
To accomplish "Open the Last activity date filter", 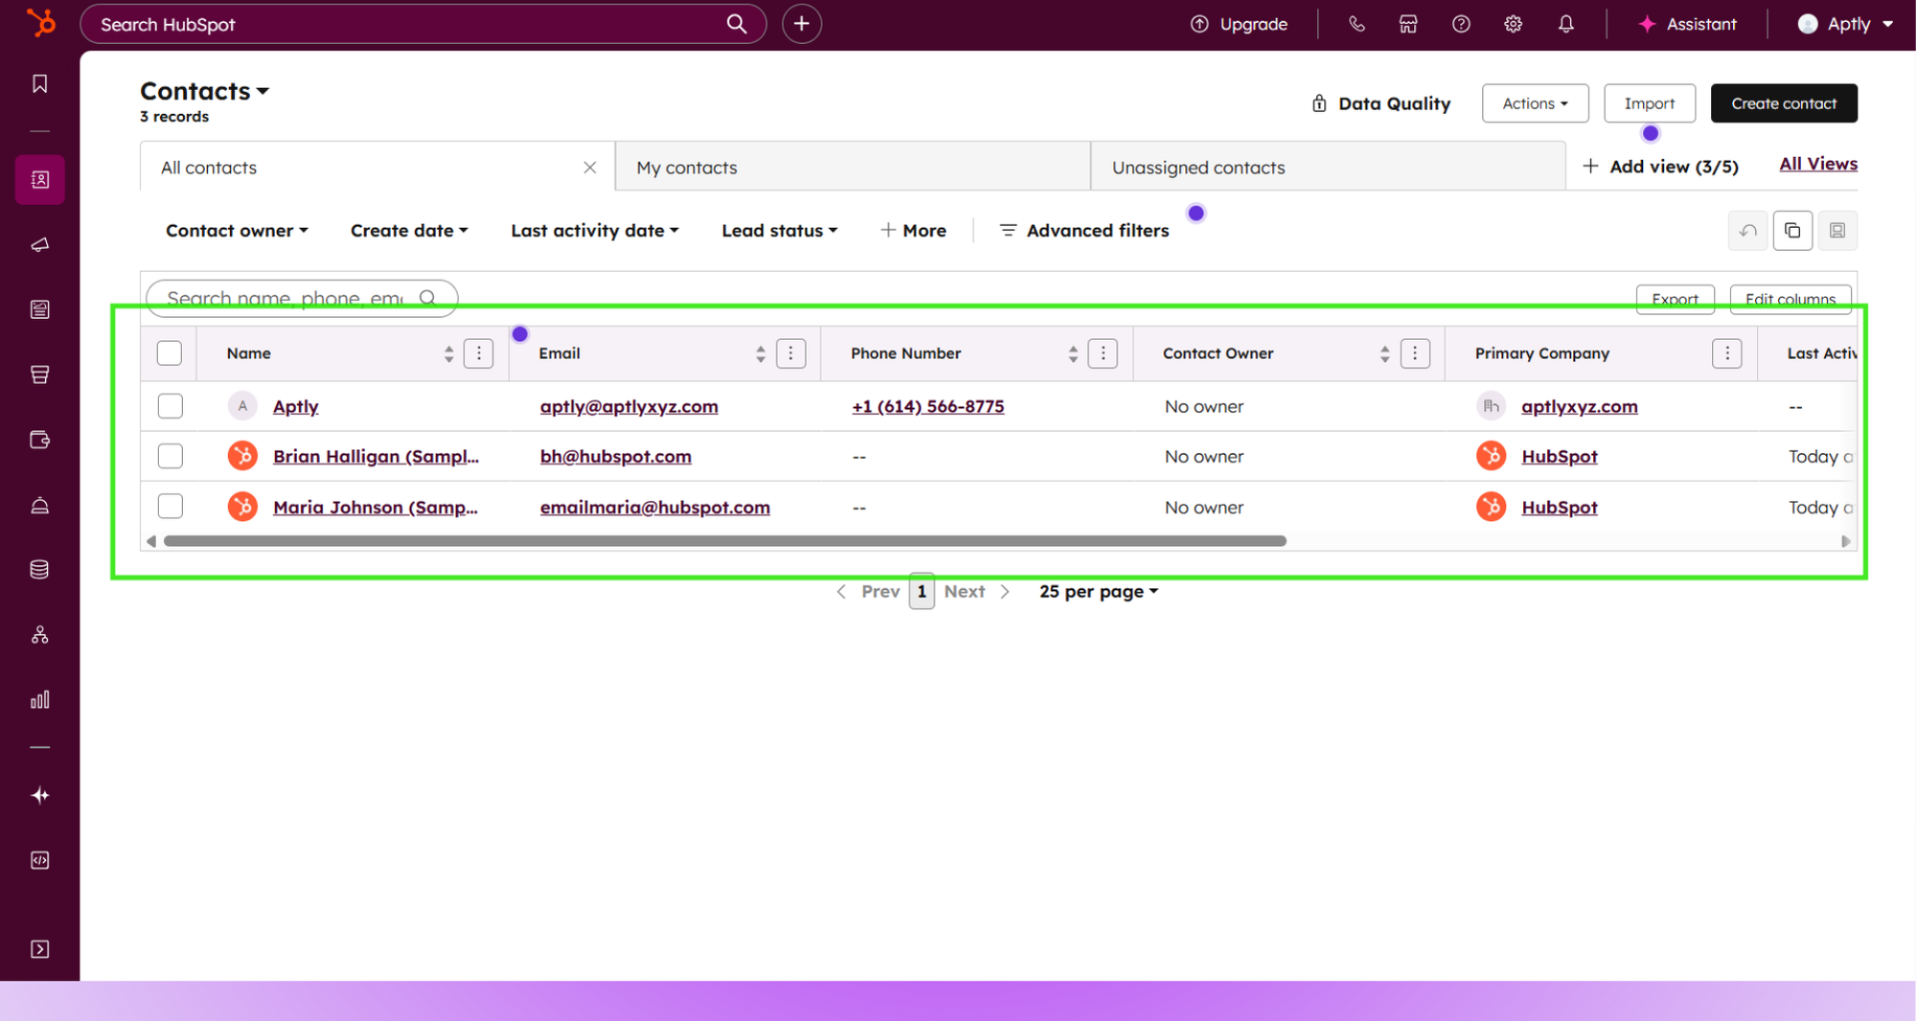I will [595, 231].
